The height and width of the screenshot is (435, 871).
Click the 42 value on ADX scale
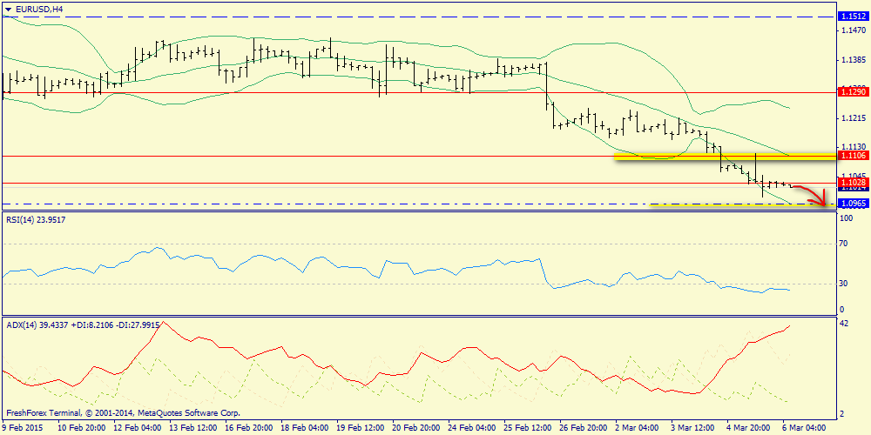844,323
